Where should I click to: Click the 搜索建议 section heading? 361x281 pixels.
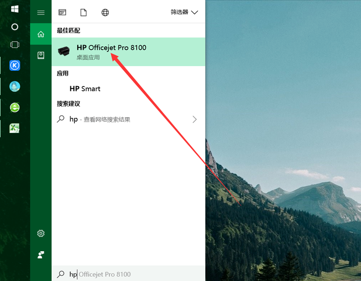[68, 104]
